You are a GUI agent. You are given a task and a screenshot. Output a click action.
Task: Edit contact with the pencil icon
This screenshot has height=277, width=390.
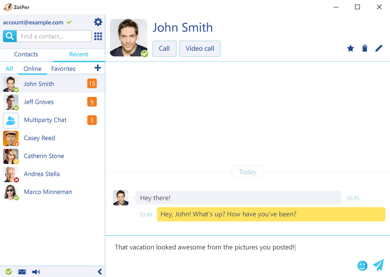click(x=379, y=48)
